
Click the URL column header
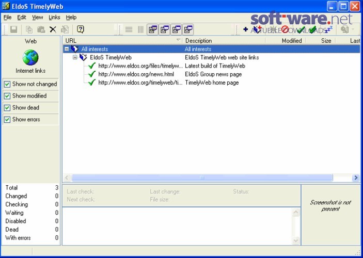(122, 41)
